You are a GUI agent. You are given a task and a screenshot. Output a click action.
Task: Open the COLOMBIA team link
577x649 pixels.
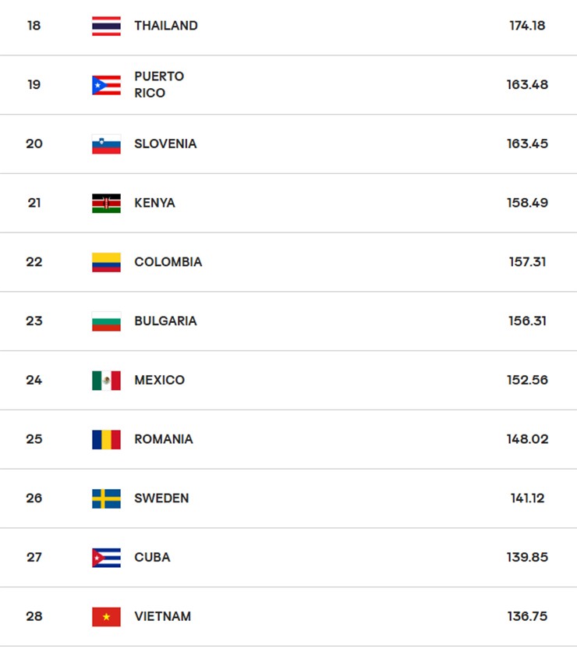[x=168, y=262]
